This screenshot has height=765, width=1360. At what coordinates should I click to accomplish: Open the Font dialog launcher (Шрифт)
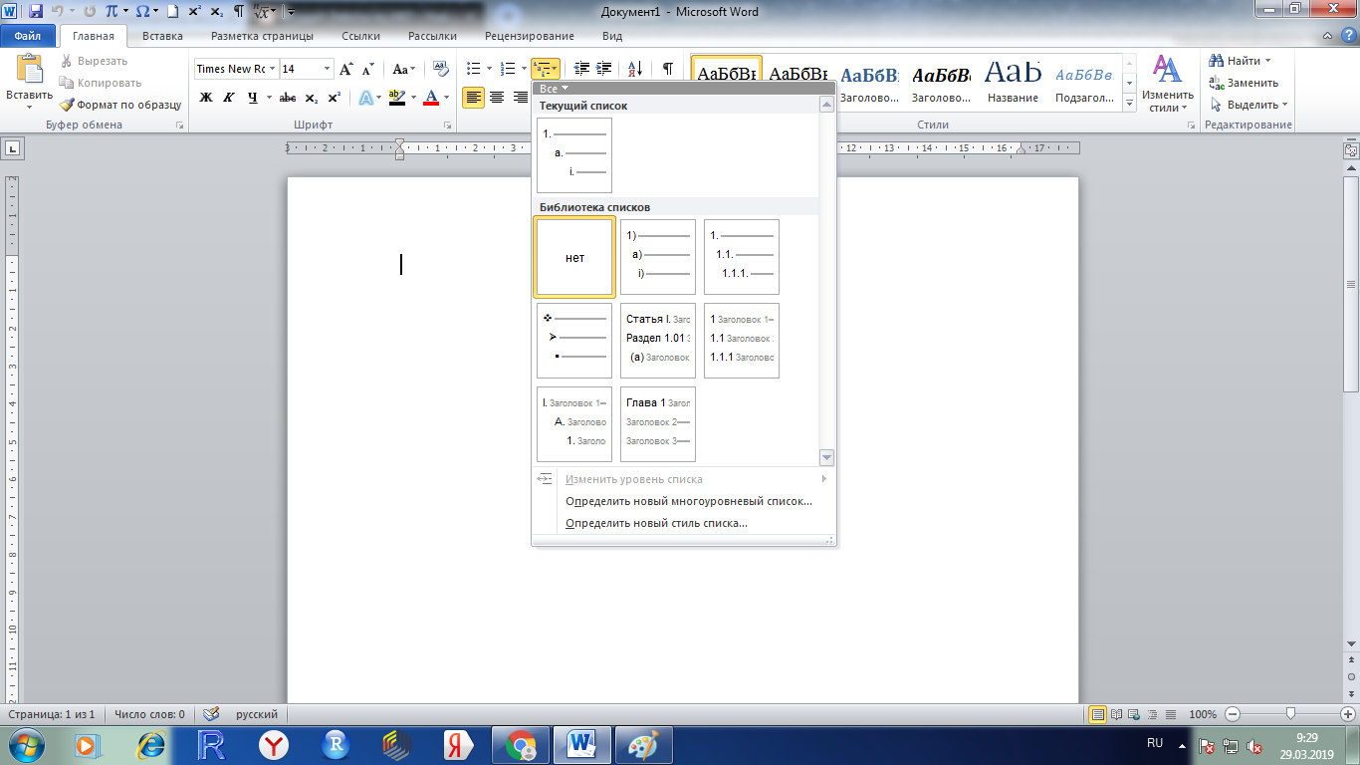[x=448, y=126]
